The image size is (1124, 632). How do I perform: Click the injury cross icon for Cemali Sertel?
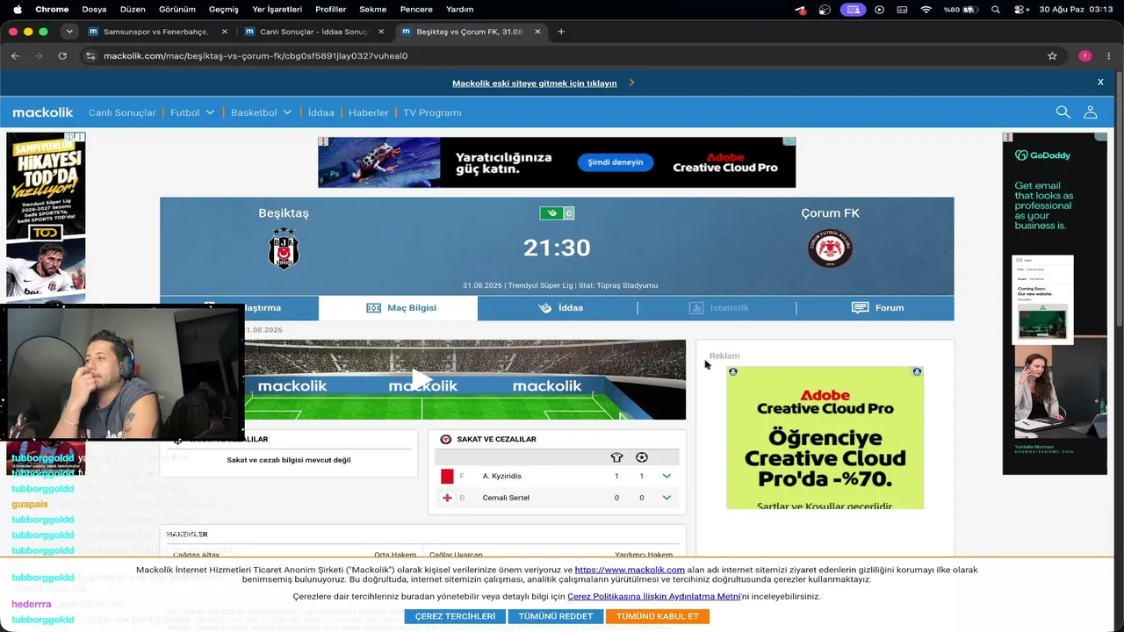click(447, 498)
